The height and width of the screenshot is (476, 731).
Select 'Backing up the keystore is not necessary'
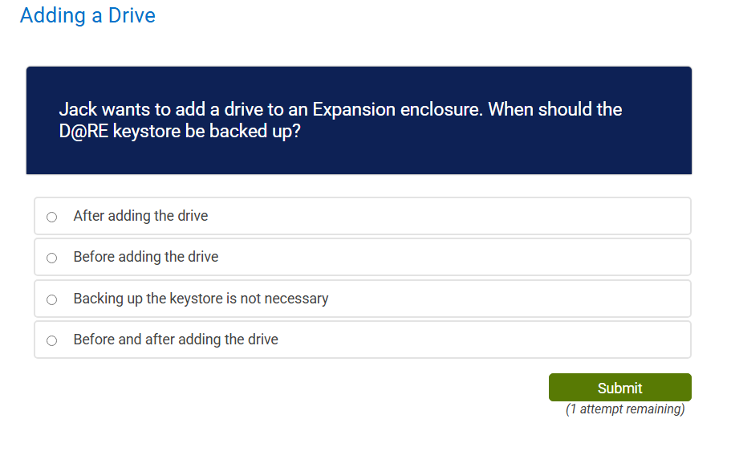coord(51,299)
